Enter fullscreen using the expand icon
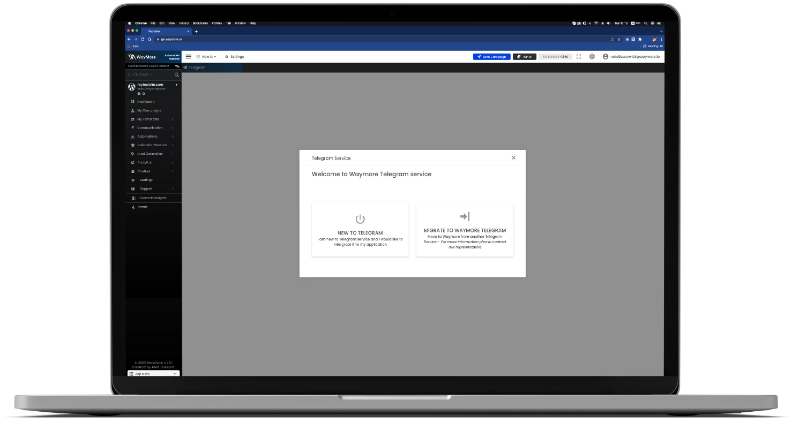The height and width of the screenshot is (423, 792). click(x=579, y=56)
